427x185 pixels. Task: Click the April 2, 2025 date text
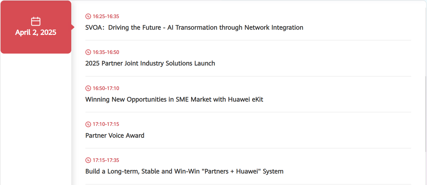coord(36,32)
